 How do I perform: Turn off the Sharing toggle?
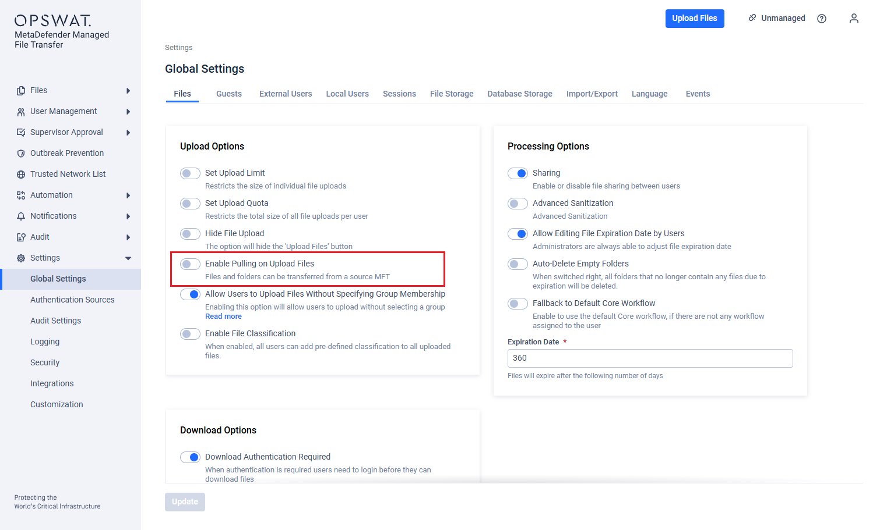pyautogui.click(x=518, y=173)
